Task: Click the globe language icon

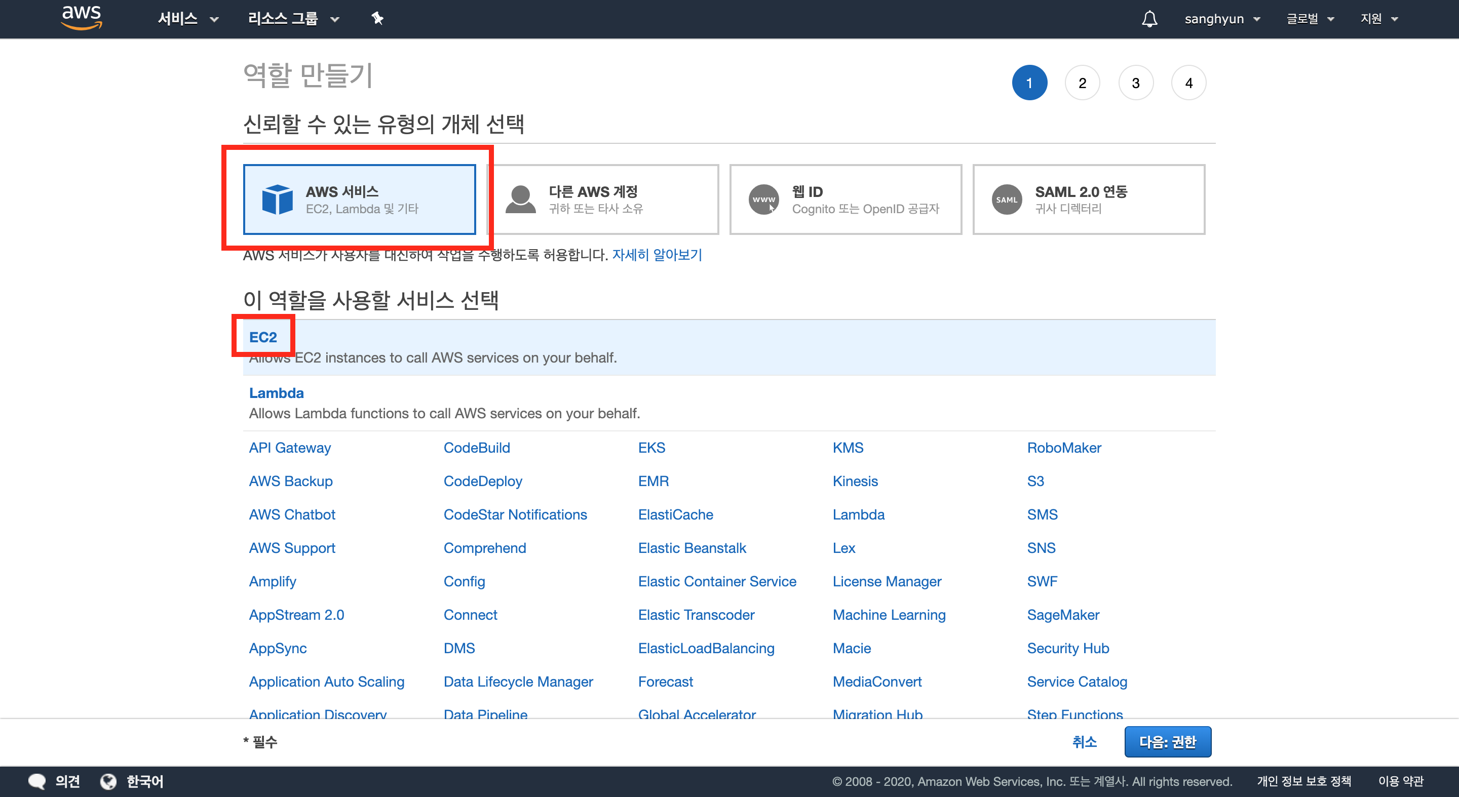Action: tap(108, 781)
